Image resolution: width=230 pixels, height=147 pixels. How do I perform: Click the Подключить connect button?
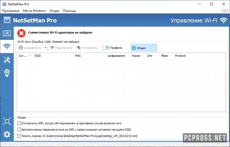61,48
